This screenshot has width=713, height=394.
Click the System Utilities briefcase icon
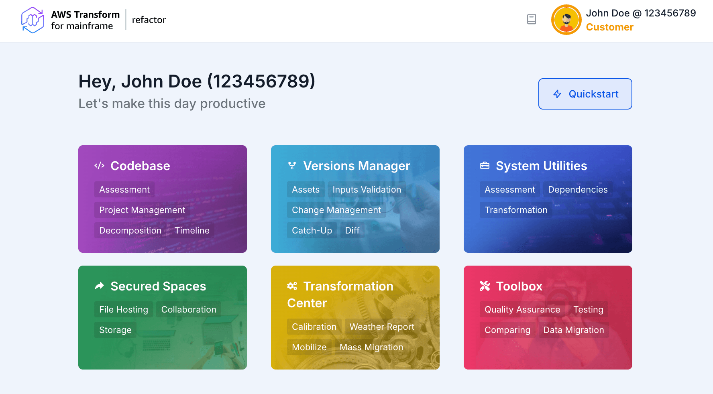coord(485,166)
